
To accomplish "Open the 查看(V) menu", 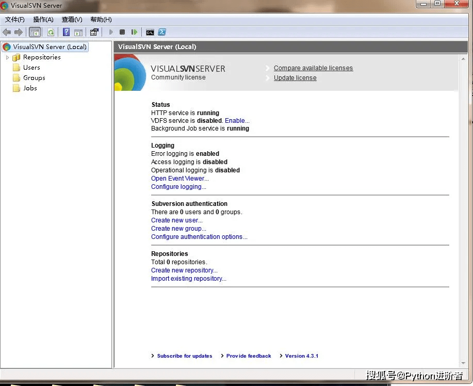I will click(x=72, y=20).
